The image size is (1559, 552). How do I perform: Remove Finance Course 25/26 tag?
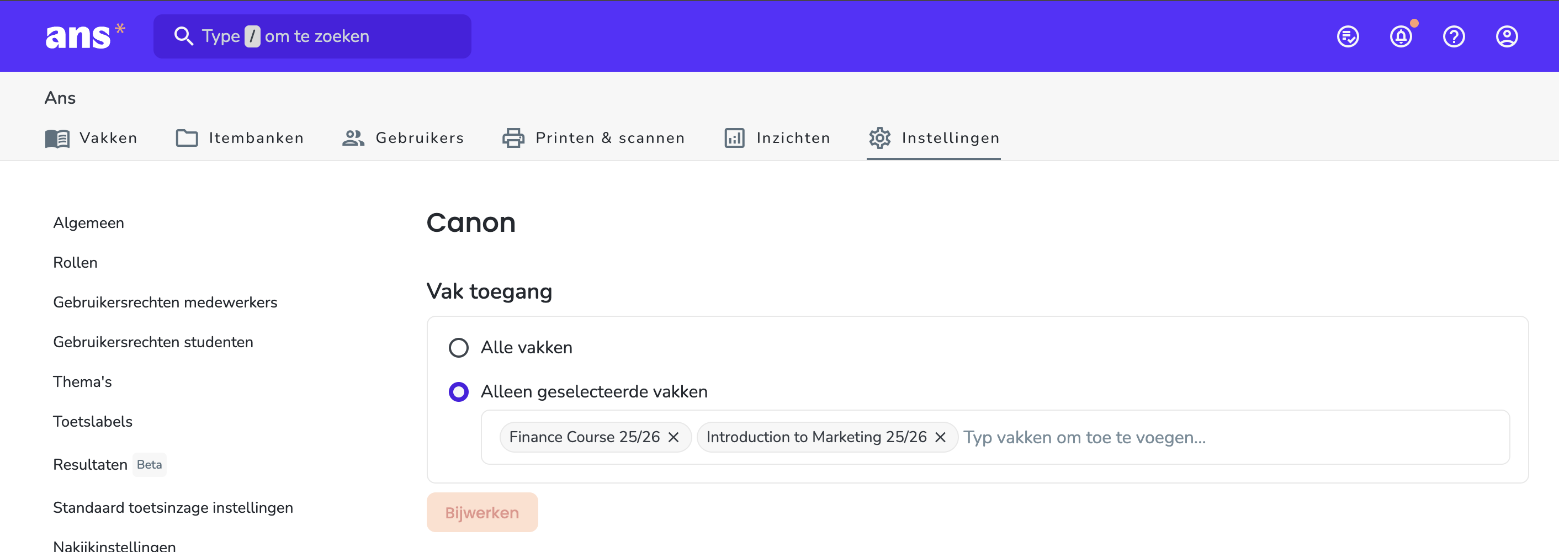click(674, 438)
